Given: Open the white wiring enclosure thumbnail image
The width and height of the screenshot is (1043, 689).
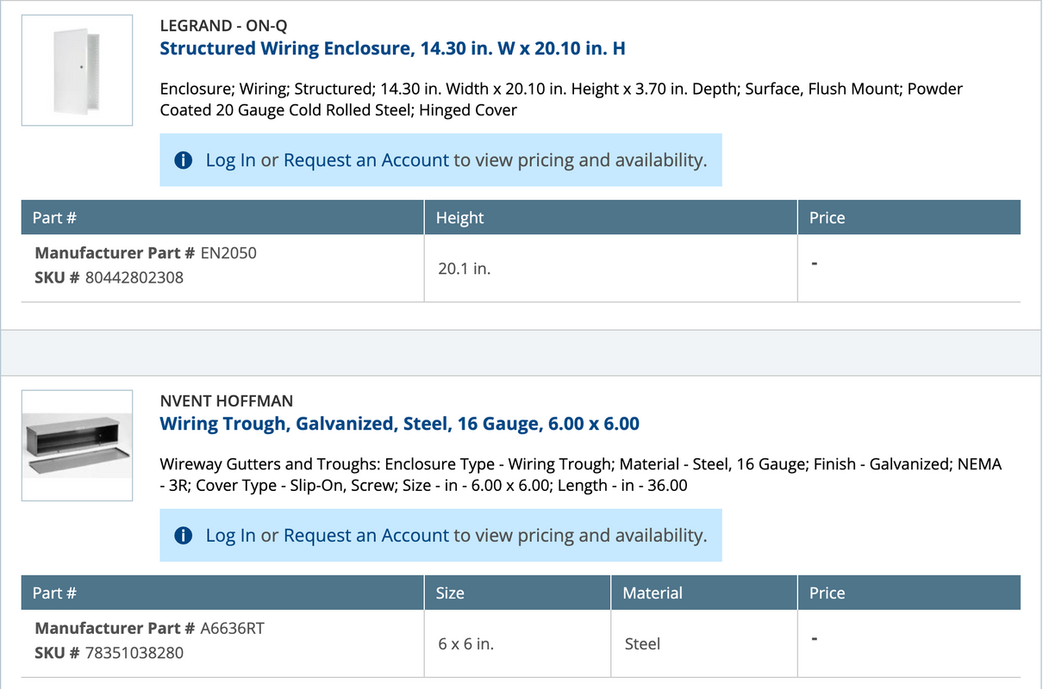Looking at the screenshot, I should (x=77, y=70).
